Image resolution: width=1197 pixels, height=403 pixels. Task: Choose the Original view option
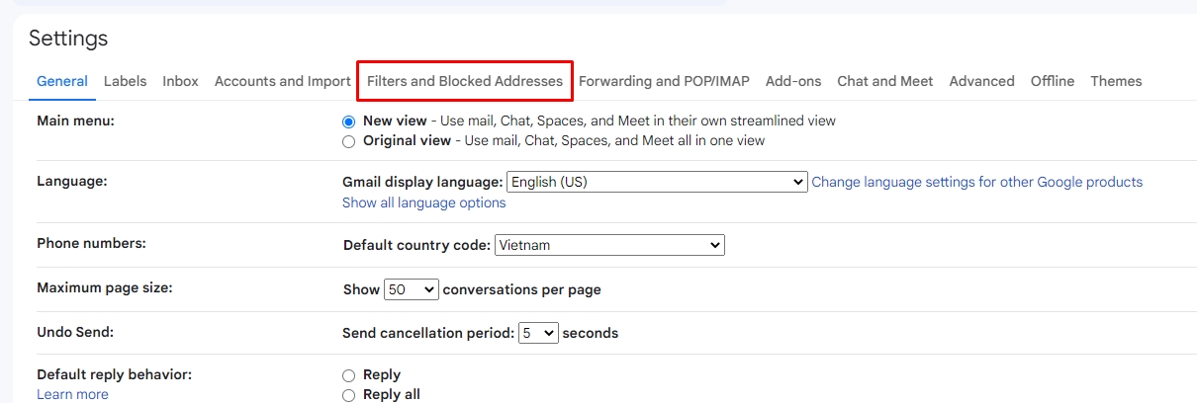pos(348,141)
